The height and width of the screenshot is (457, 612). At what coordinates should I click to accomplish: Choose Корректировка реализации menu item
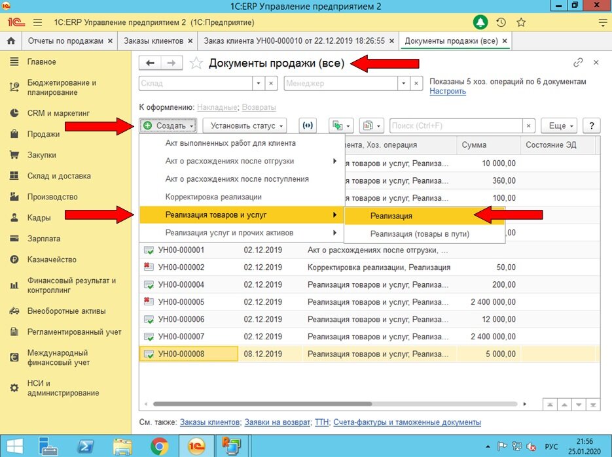[x=242, y=197]
